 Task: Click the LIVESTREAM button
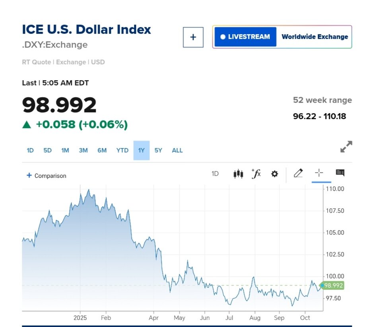pos(245,37)
